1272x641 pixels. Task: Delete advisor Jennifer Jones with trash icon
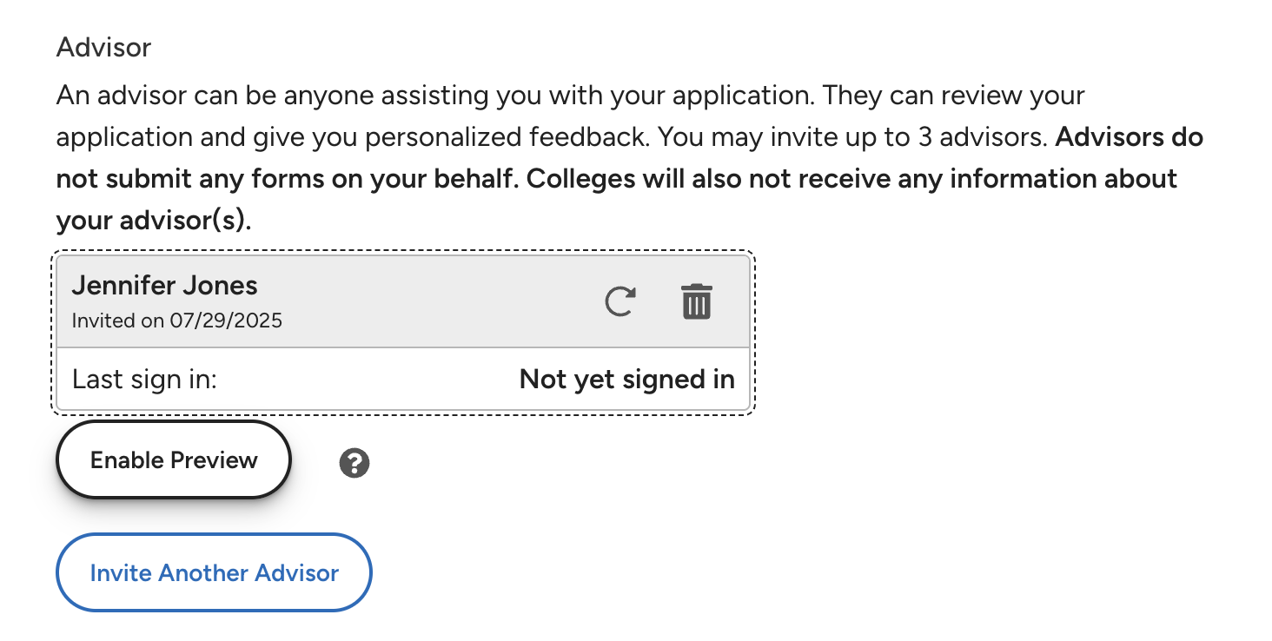[696, 301]
